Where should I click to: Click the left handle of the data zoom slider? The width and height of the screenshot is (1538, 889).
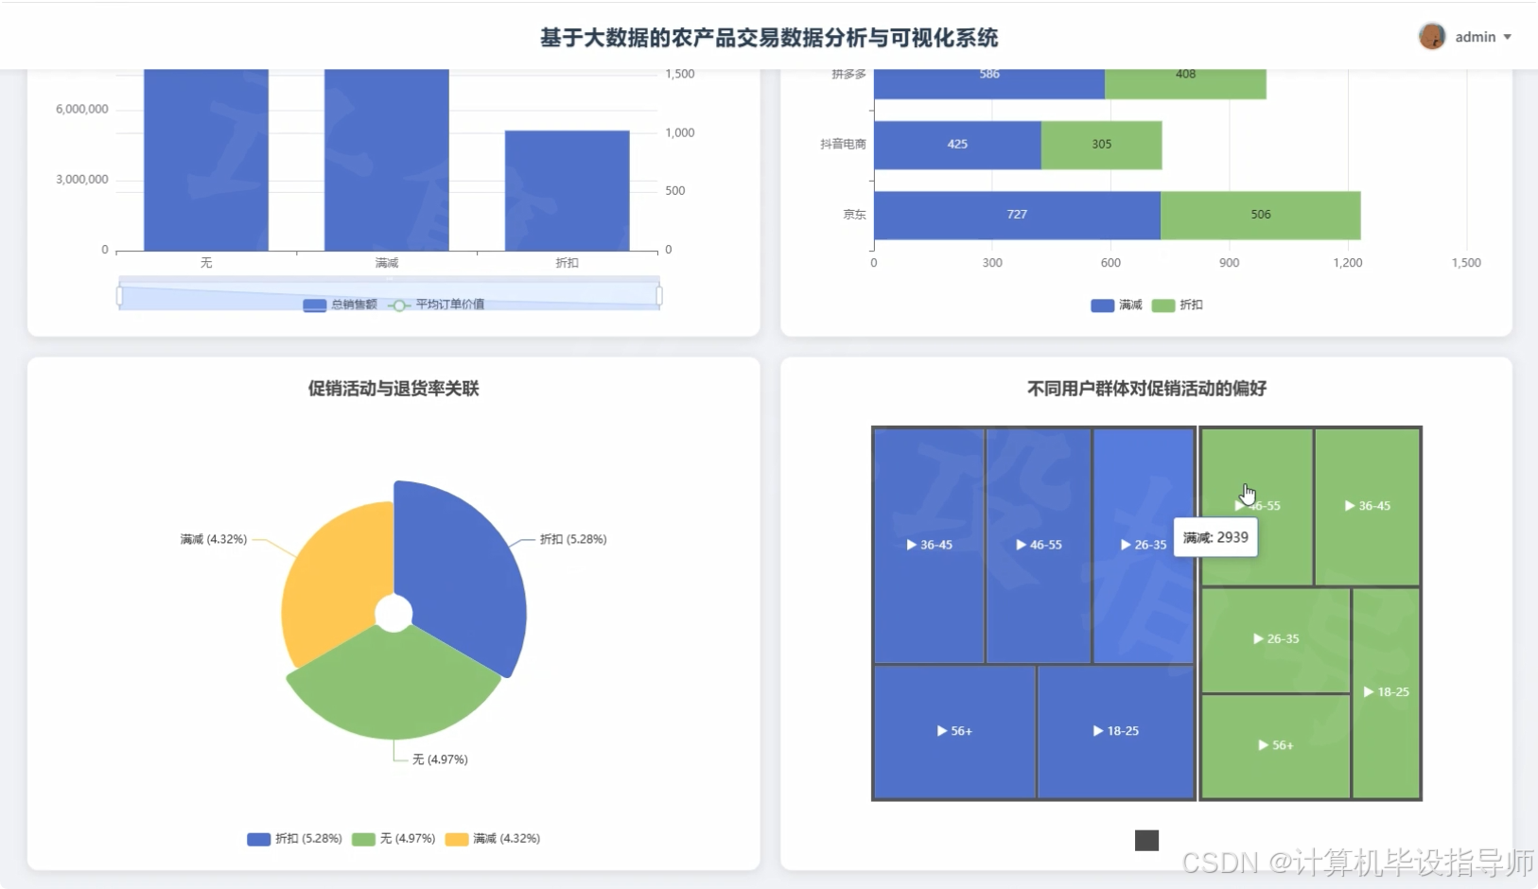tap(119, 296)
